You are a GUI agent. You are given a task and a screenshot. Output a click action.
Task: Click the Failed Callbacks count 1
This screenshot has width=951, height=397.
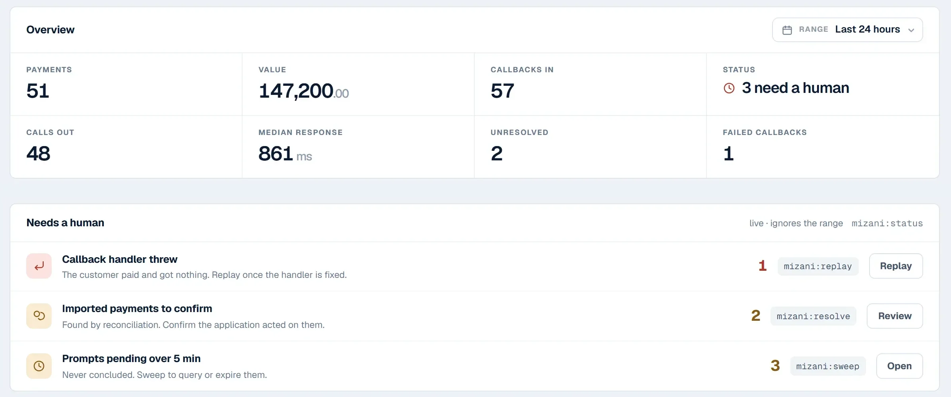[728, 154]
